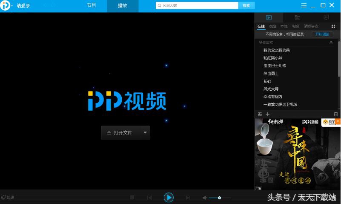Switch to the 在线 sub-tab
The image size is (341, 204).
(x=261, y=26)
